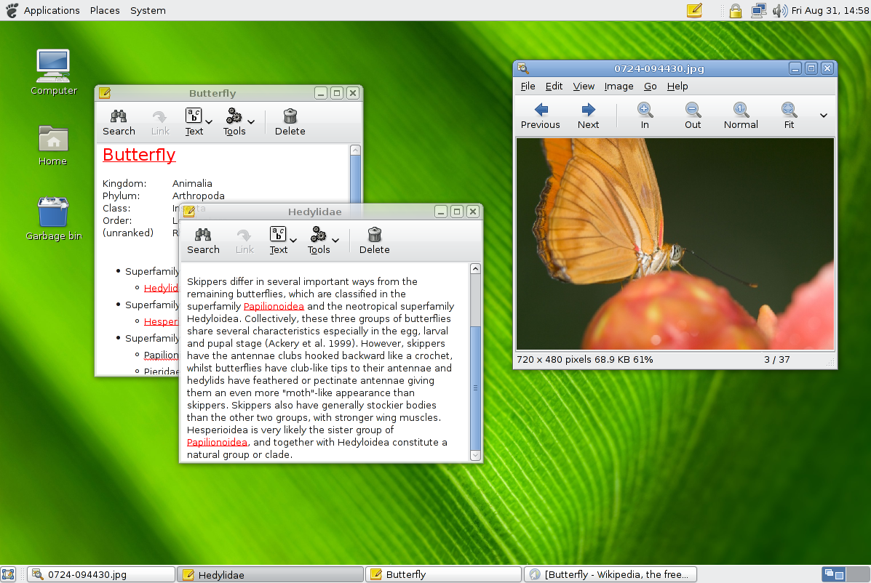Click Search in Hedylidae note toolbar

(203, 241)
